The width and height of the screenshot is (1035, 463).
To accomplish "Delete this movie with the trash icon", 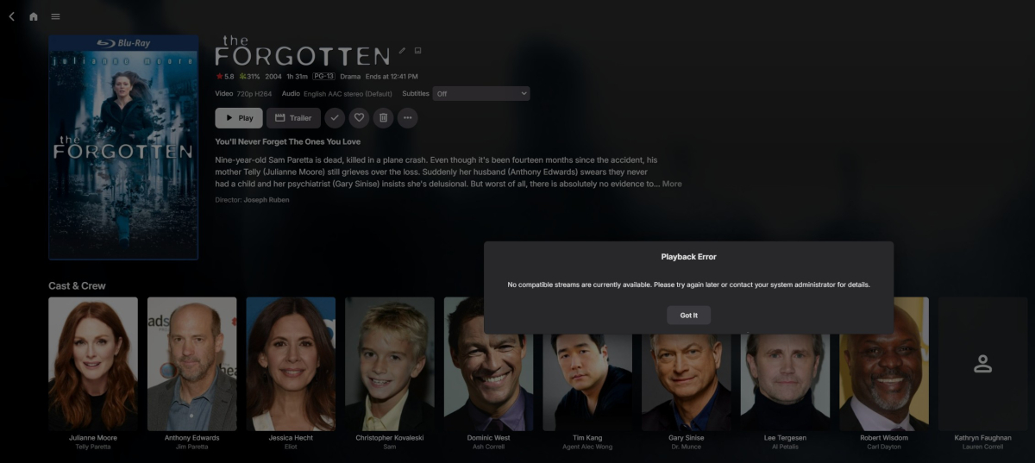I will tap(384, 118).
